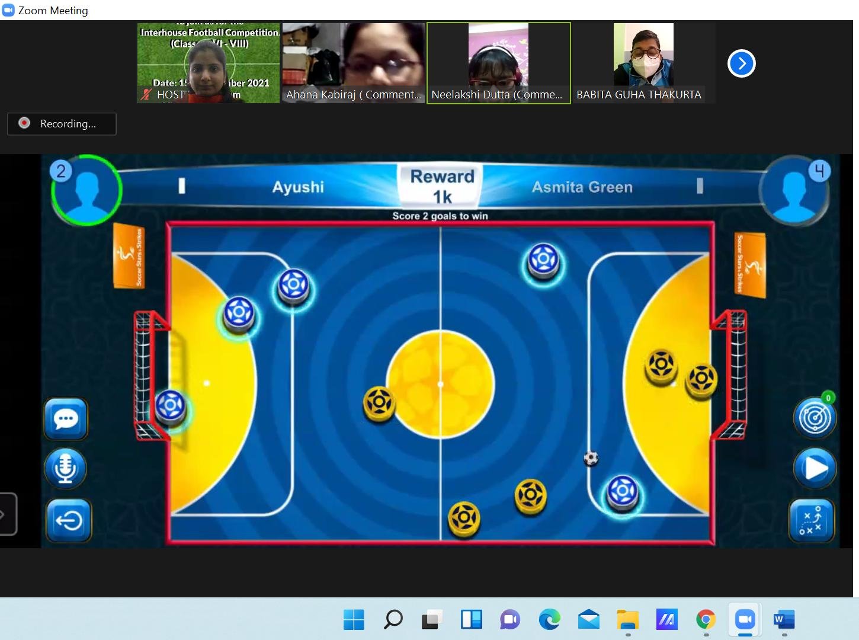Click Ayushi's player avatar
859x640 pixels.
(x=86, y=190)
